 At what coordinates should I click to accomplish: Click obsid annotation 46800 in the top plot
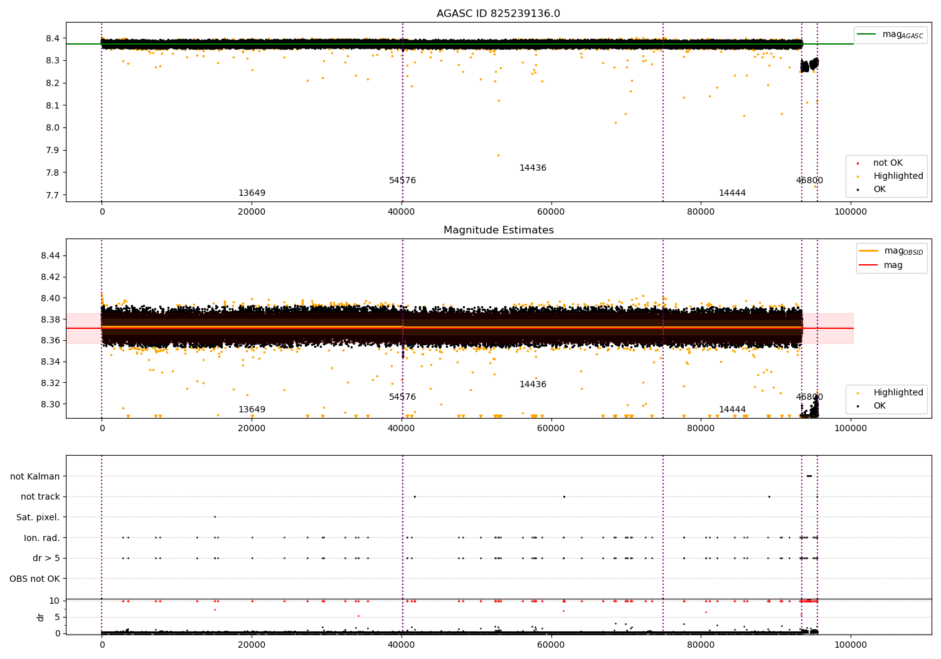click(809, 181)
